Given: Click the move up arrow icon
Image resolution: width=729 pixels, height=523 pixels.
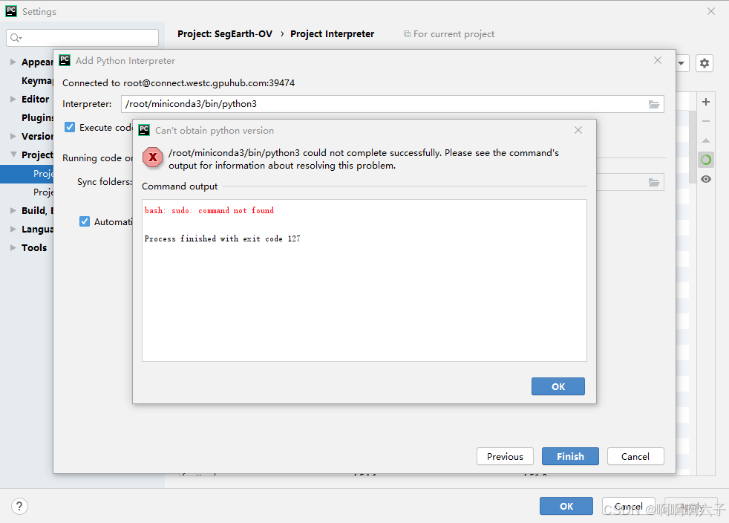Looking at the screenshot, I should pyautogui.click(x=705, y=140).
